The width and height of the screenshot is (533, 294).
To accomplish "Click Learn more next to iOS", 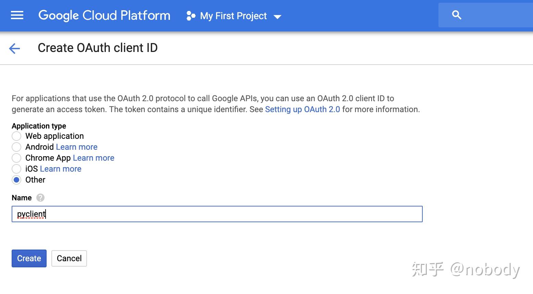I will [61, 169].
